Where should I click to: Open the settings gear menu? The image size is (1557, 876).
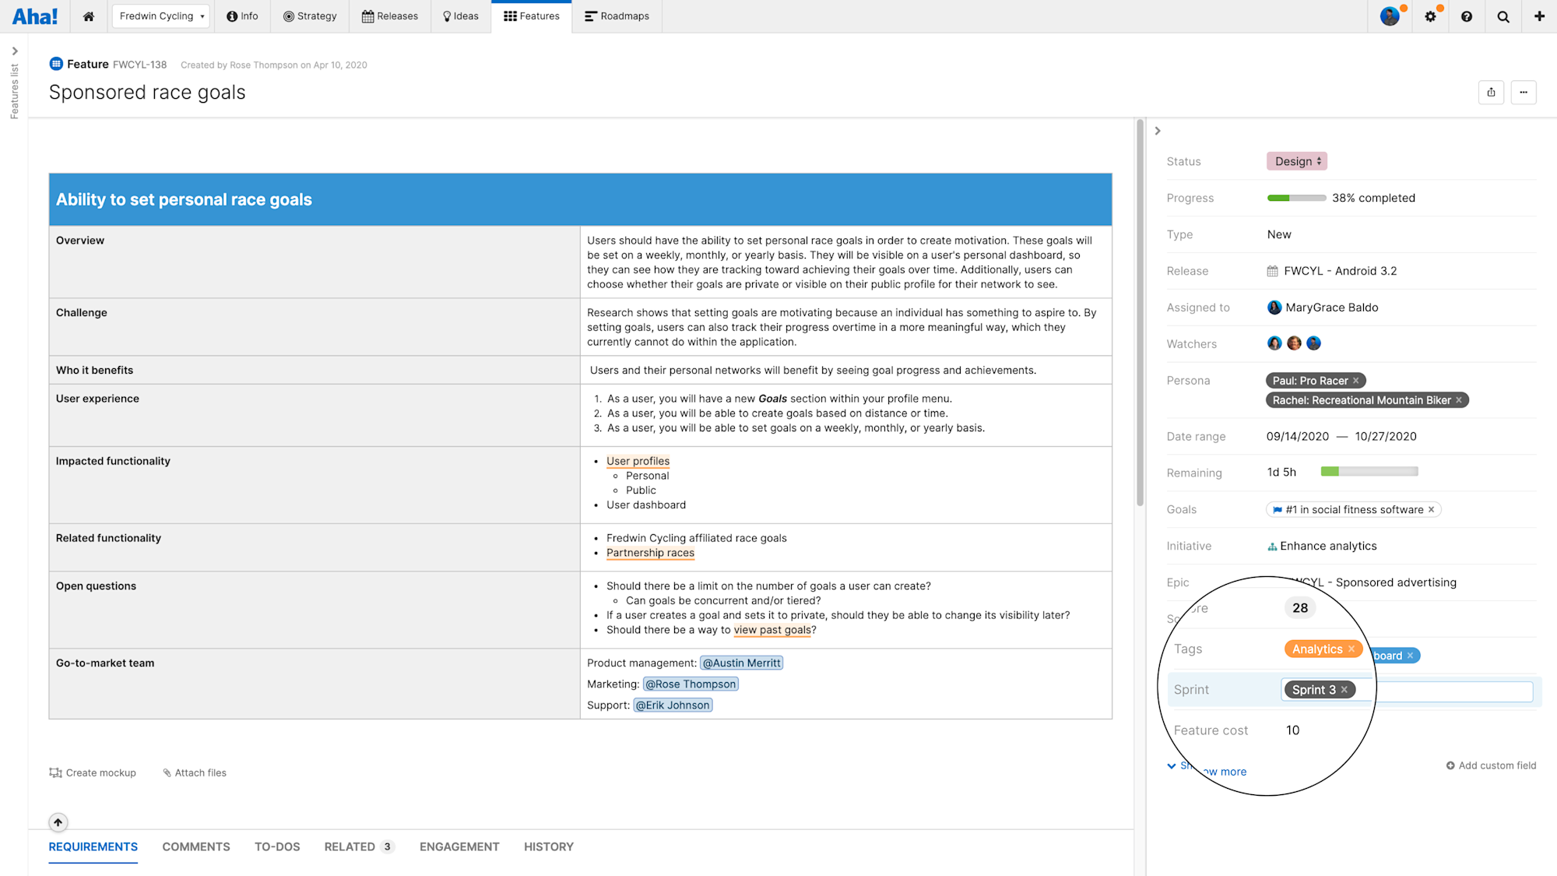click(x=1430, y=16)
